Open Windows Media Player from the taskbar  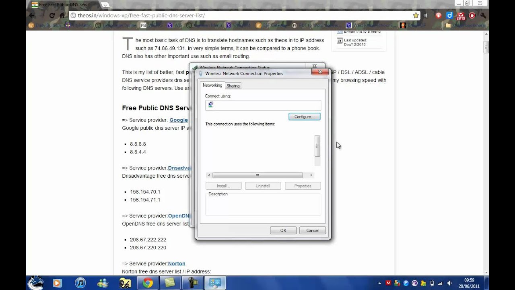57,283
